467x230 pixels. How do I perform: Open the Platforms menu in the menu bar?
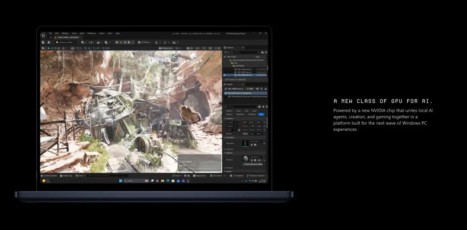tap(92, 33)
